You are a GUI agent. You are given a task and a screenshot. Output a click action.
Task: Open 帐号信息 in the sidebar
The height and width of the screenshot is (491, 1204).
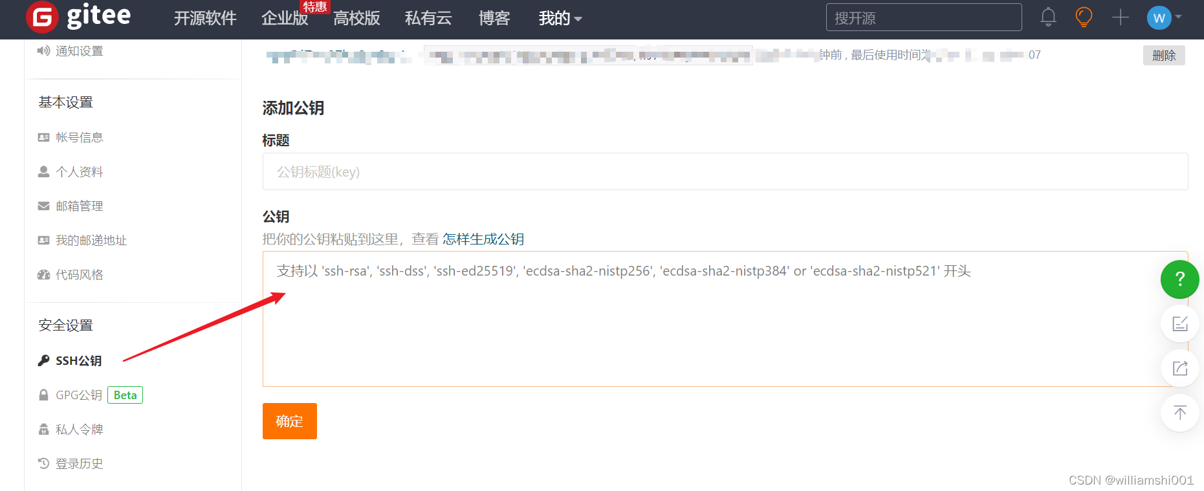pos(79,137)
